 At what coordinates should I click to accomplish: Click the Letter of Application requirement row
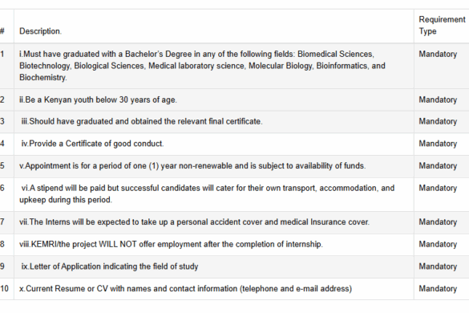tap(234, 266)
